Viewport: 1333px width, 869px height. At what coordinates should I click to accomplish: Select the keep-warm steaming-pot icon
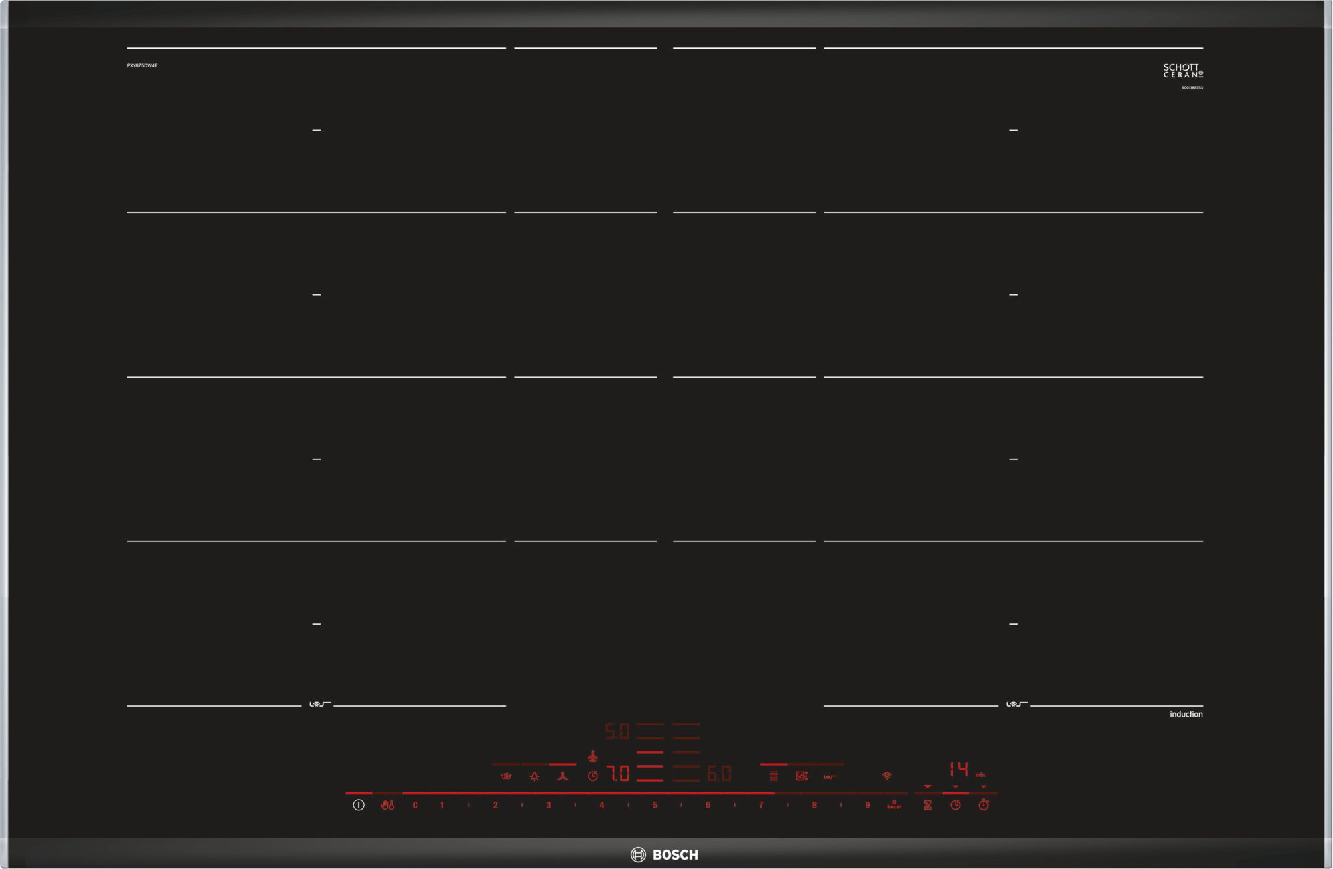coord(506,776)
